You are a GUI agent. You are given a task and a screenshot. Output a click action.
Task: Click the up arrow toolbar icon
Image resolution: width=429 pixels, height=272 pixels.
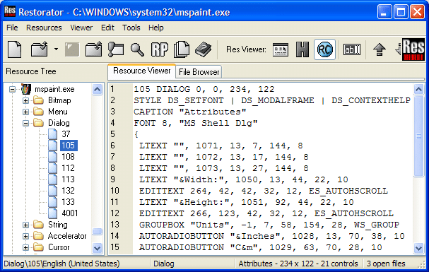pos(380,49)
